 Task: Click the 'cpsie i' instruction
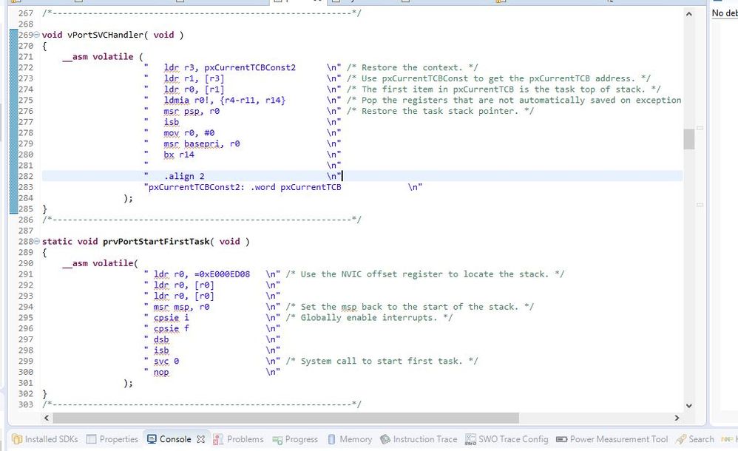click(x=172, y=317)
